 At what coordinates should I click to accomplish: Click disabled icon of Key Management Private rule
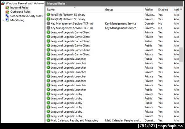click(x=48, y=28)
